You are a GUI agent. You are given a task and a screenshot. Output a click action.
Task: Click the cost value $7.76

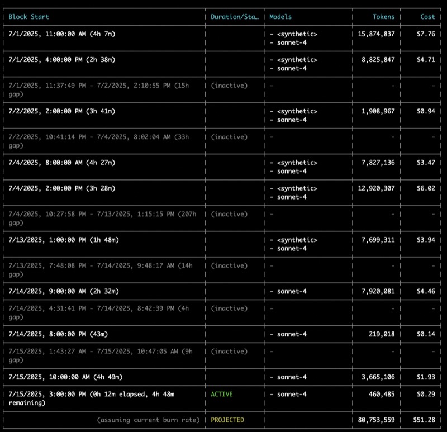tap(426, 34)
